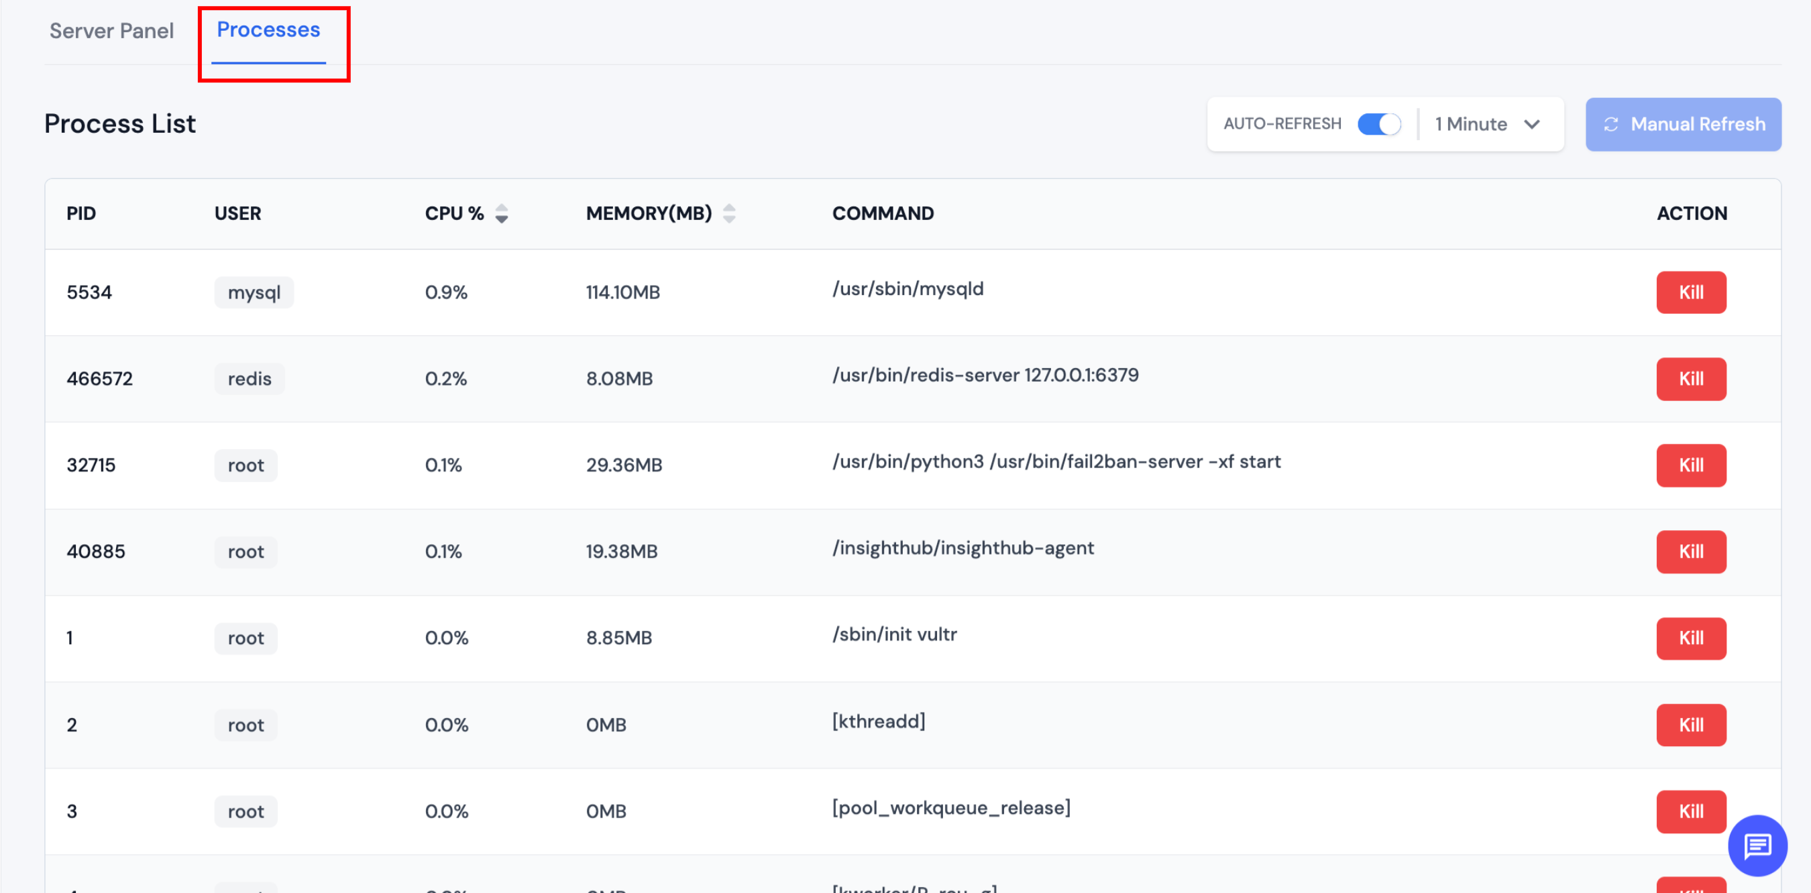1811x893 pixels.
Task: Click the redis user badge
Action: coord(249,379)
